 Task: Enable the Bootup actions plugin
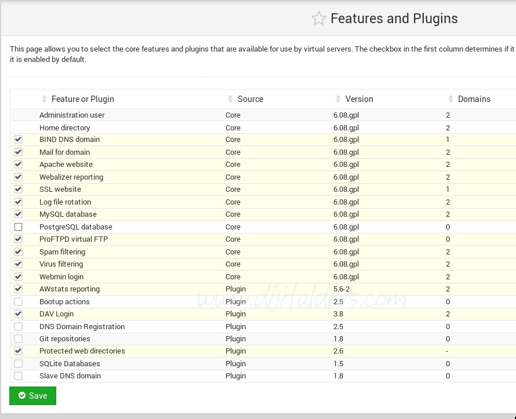coord(18,301)
